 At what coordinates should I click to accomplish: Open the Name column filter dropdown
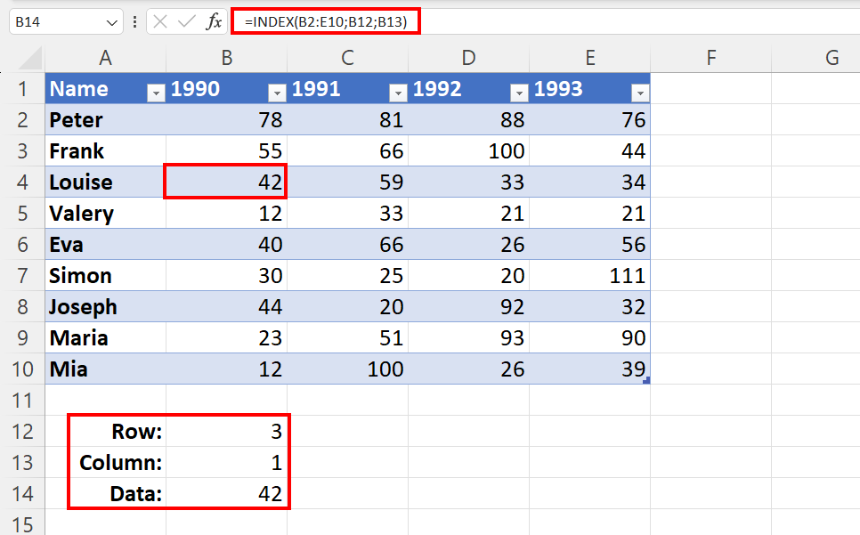point(157,93)
